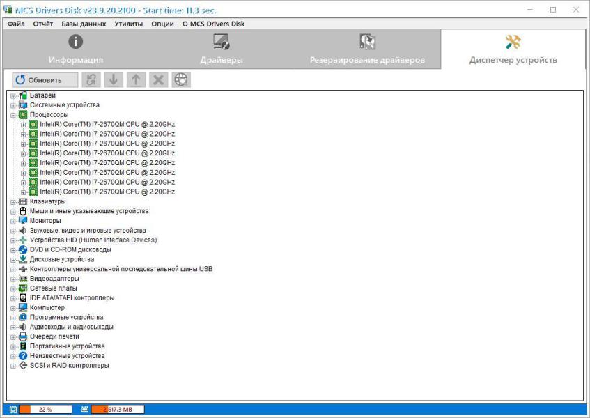Select the question mark icon beside Неизвестные устройства

click(x=23, y=355)
